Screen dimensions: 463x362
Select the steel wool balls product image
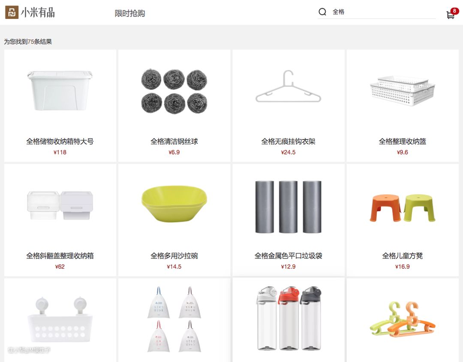(x=174, y=91)
